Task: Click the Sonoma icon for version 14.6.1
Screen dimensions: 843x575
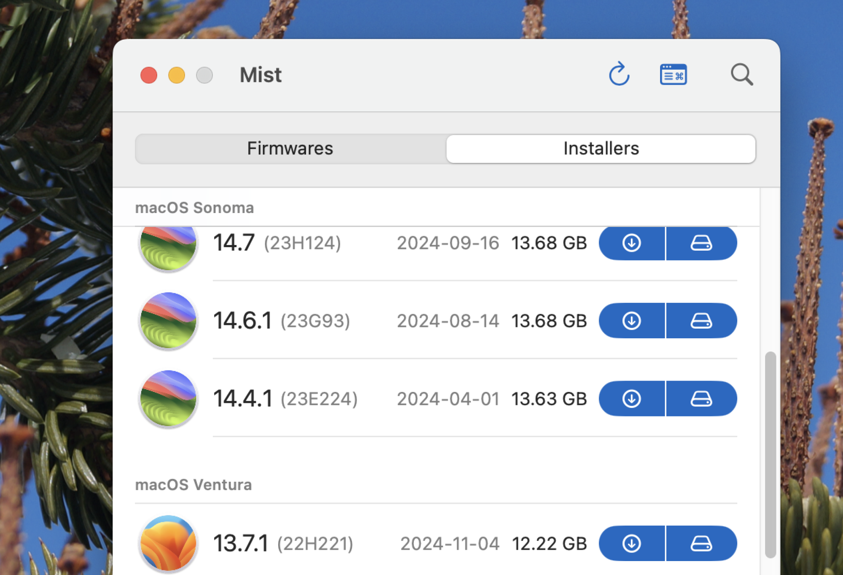Action: click(168, 321)
